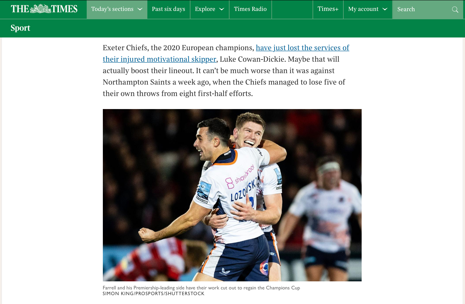Screen dimensions: 465x304
Task: Follow 'their injured motivational skipper' link
Action: click(159, 59)
